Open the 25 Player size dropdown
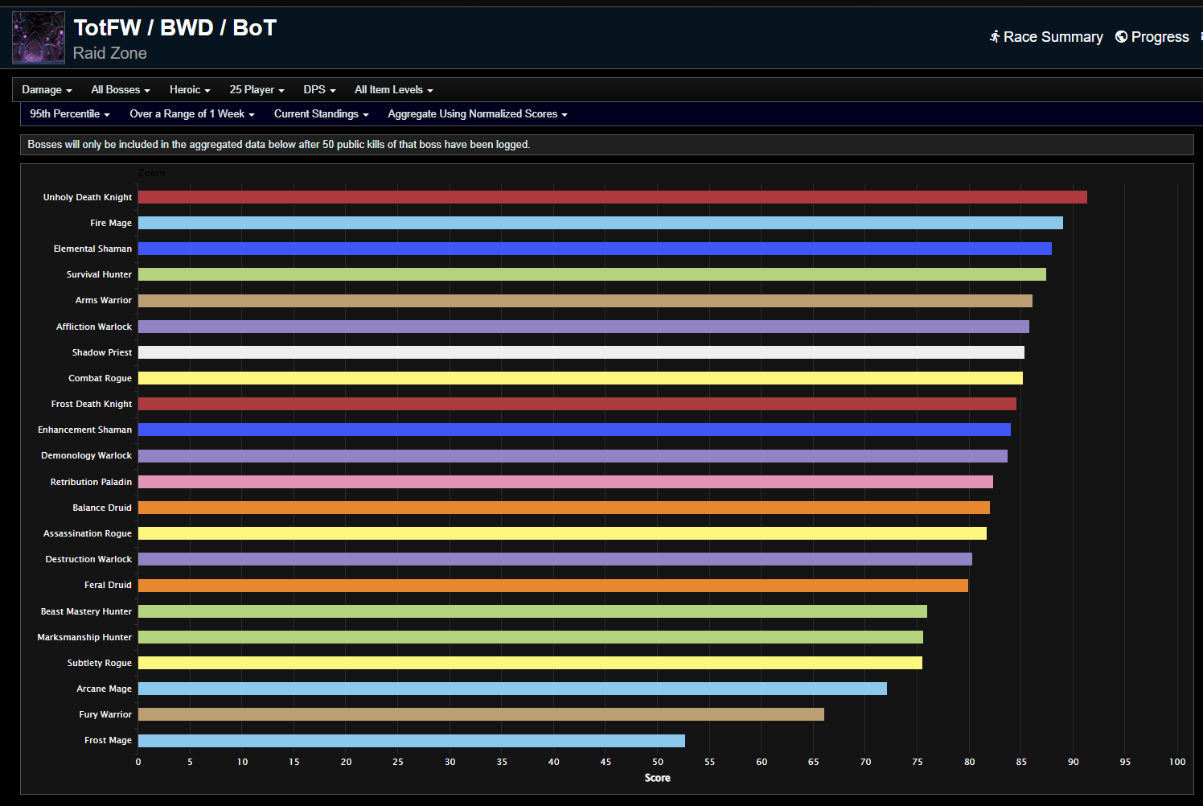Screen dimensions: 1203x806 [x=257, y=90]
